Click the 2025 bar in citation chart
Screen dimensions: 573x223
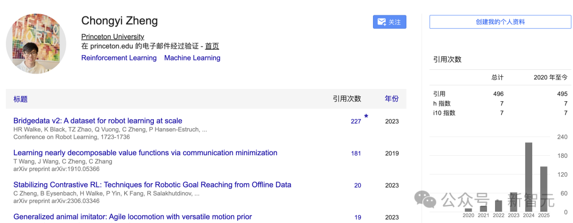(543, 189)
